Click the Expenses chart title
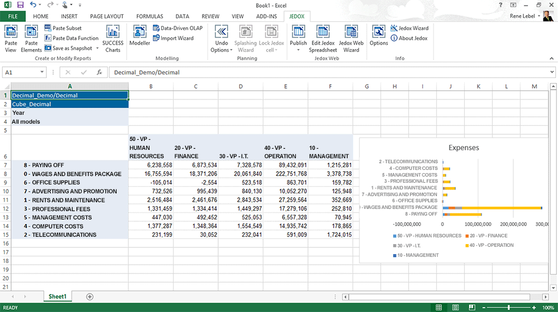Image resolution: width=558 pixels, height=312 pixels. (464, 148)
